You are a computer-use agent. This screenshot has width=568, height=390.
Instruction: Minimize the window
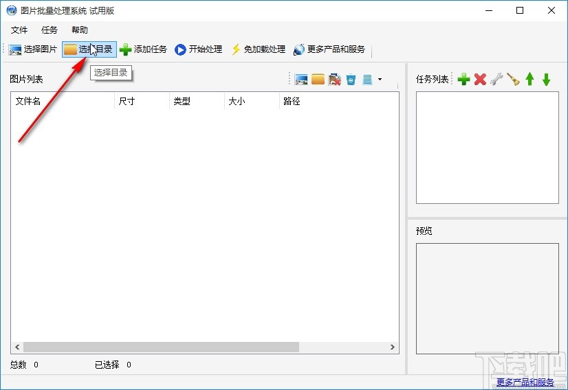[x=489, y=10]
